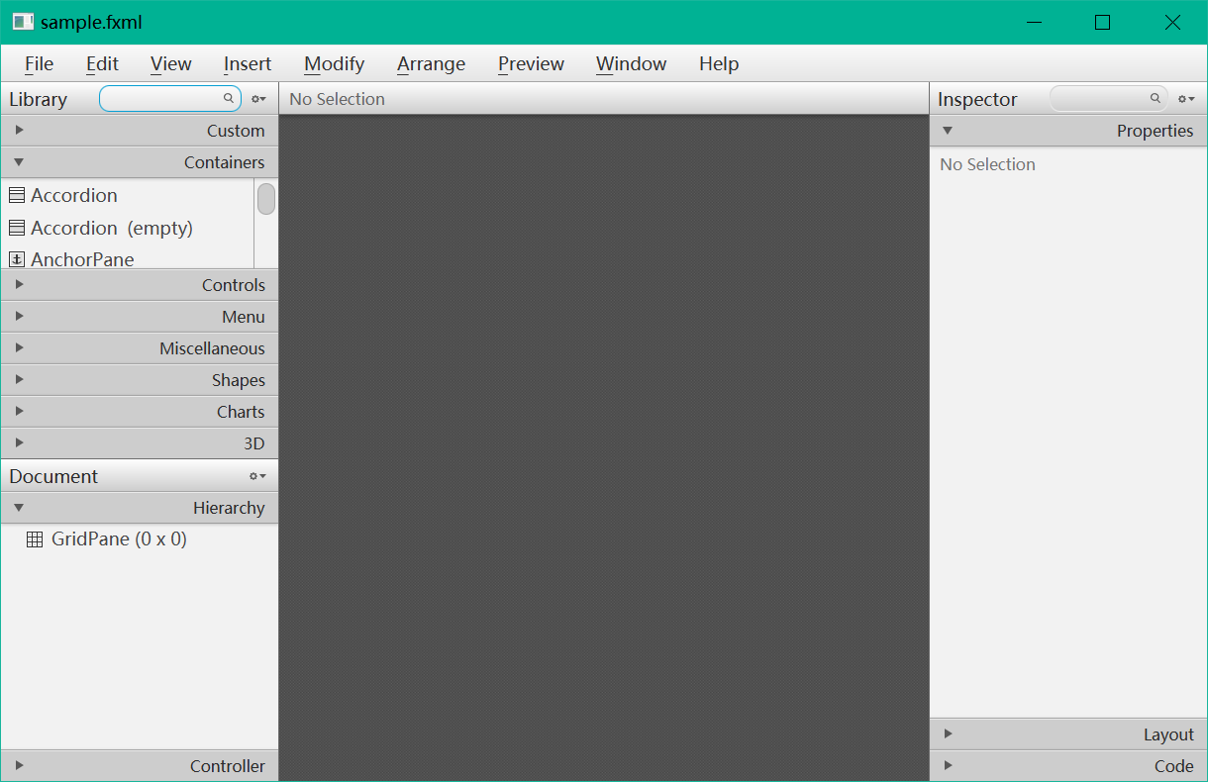This screenshot has height=782, width=1208.
Task: Open the Library gear options menu
Action: pos(258,99)
